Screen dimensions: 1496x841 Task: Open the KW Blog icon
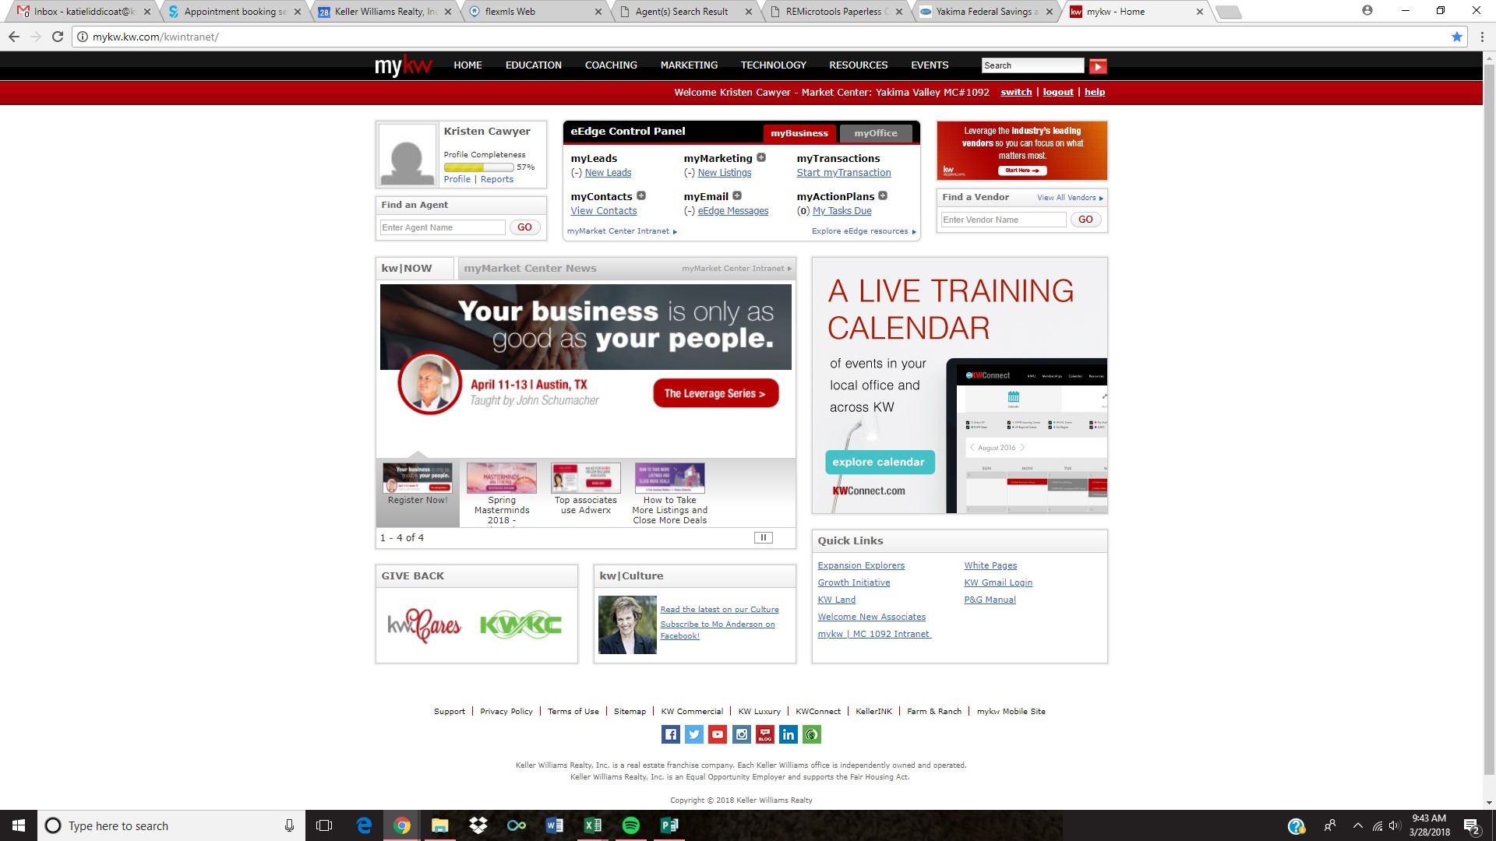(x=765, y=734)
